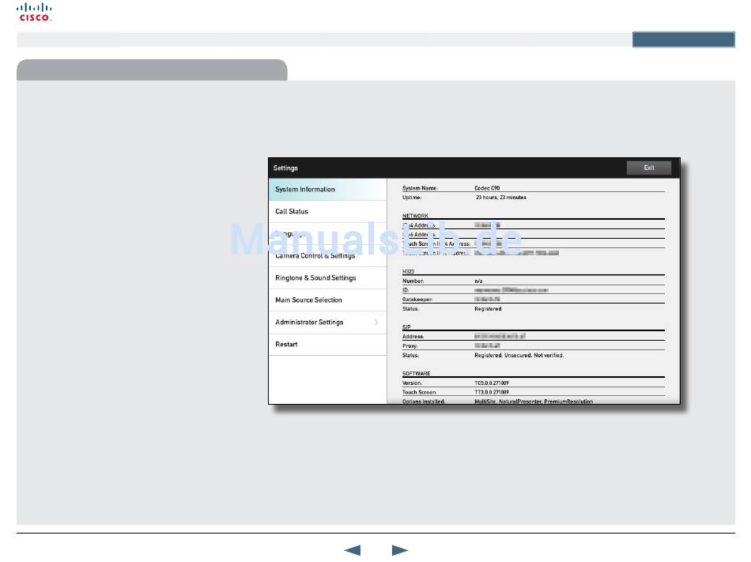The image size is (751, 562).
Task: Click the SOFTWARE section heading
Action: tap(416, 373)
